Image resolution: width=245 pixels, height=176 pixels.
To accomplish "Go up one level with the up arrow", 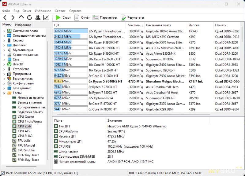I will (21, 17).
